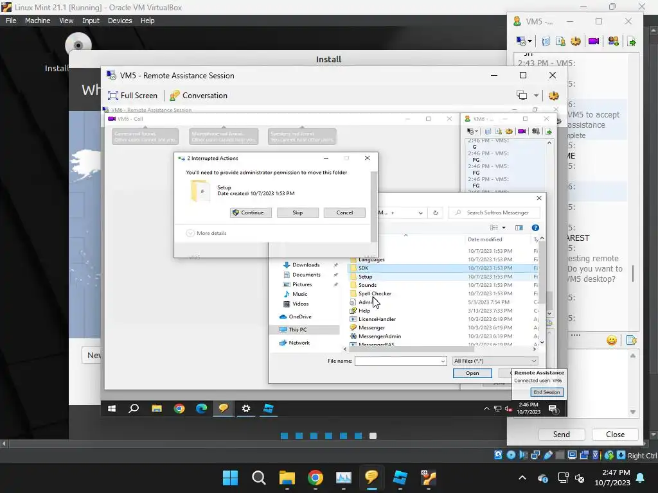The image size is (658, 493).
Task: Click Edge icon in remote session taskbar
Action: [201, 408]
